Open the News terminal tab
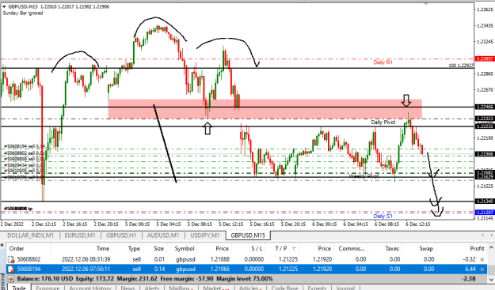Image resolution: width=495 pixels, height=290 pixels. pyautogui.click(x=128, y=288)
